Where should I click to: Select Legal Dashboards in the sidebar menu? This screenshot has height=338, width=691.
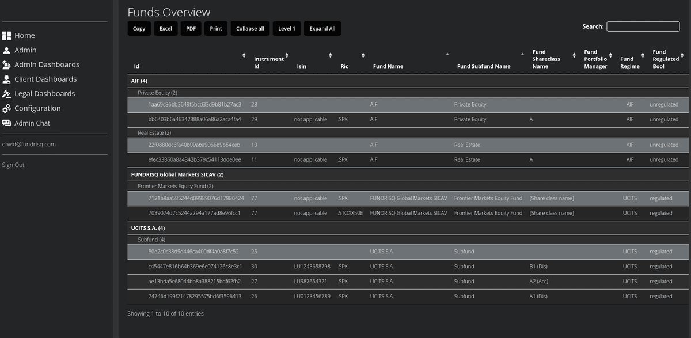pyautogui.click(x=45, y=93)
